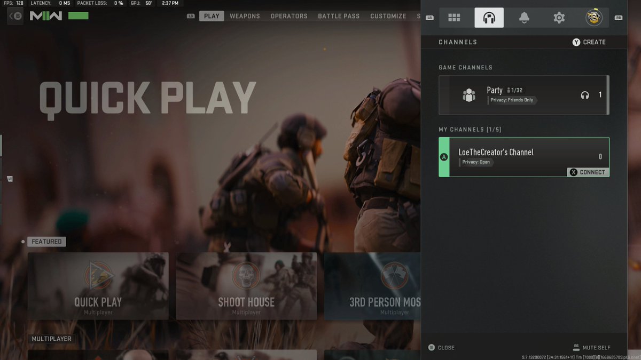This screenshot has height=360, width=641.
Task: Click the MWII logo
Action: point(46,16)
